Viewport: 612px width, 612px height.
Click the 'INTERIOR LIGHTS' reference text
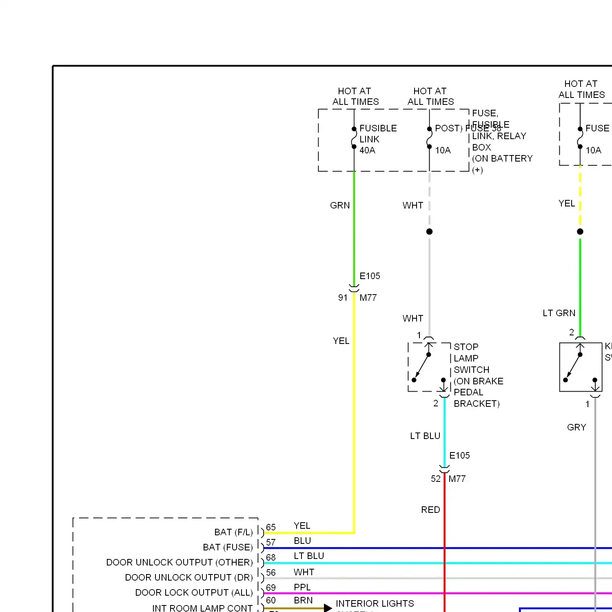[375, 603]
